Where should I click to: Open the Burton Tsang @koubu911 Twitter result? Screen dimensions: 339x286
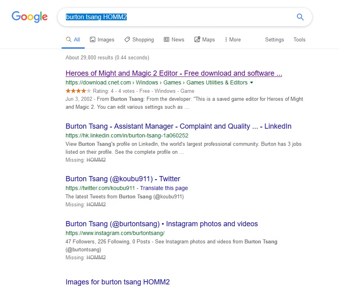click(123, 179)
